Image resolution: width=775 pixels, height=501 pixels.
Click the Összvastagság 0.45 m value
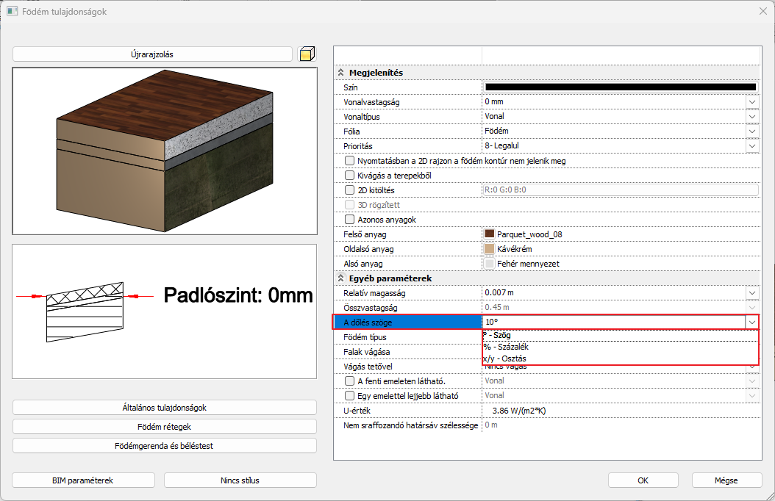pyautogui.click(x=497, y=308)
